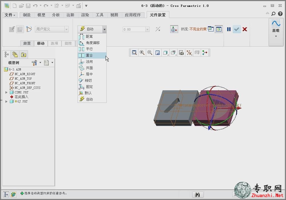286x200 pixels.
Task: Click the Save icon in quick access toolbar
Action: [x=28, y=6]
